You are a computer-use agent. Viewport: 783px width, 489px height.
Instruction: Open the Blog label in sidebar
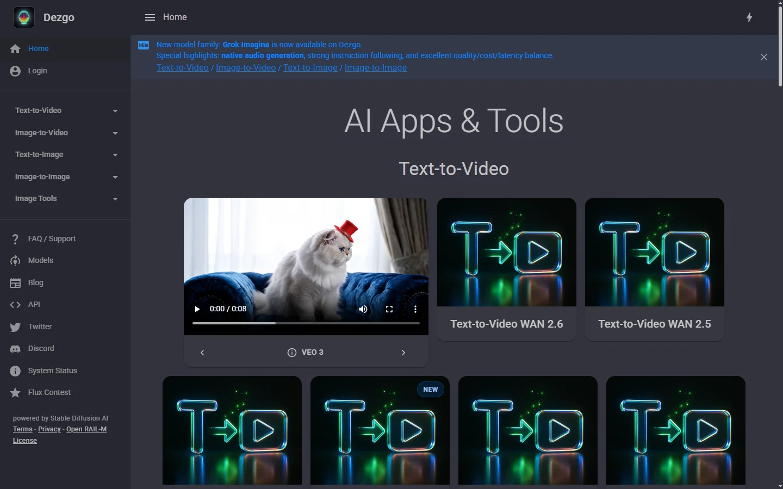point(35,283)
